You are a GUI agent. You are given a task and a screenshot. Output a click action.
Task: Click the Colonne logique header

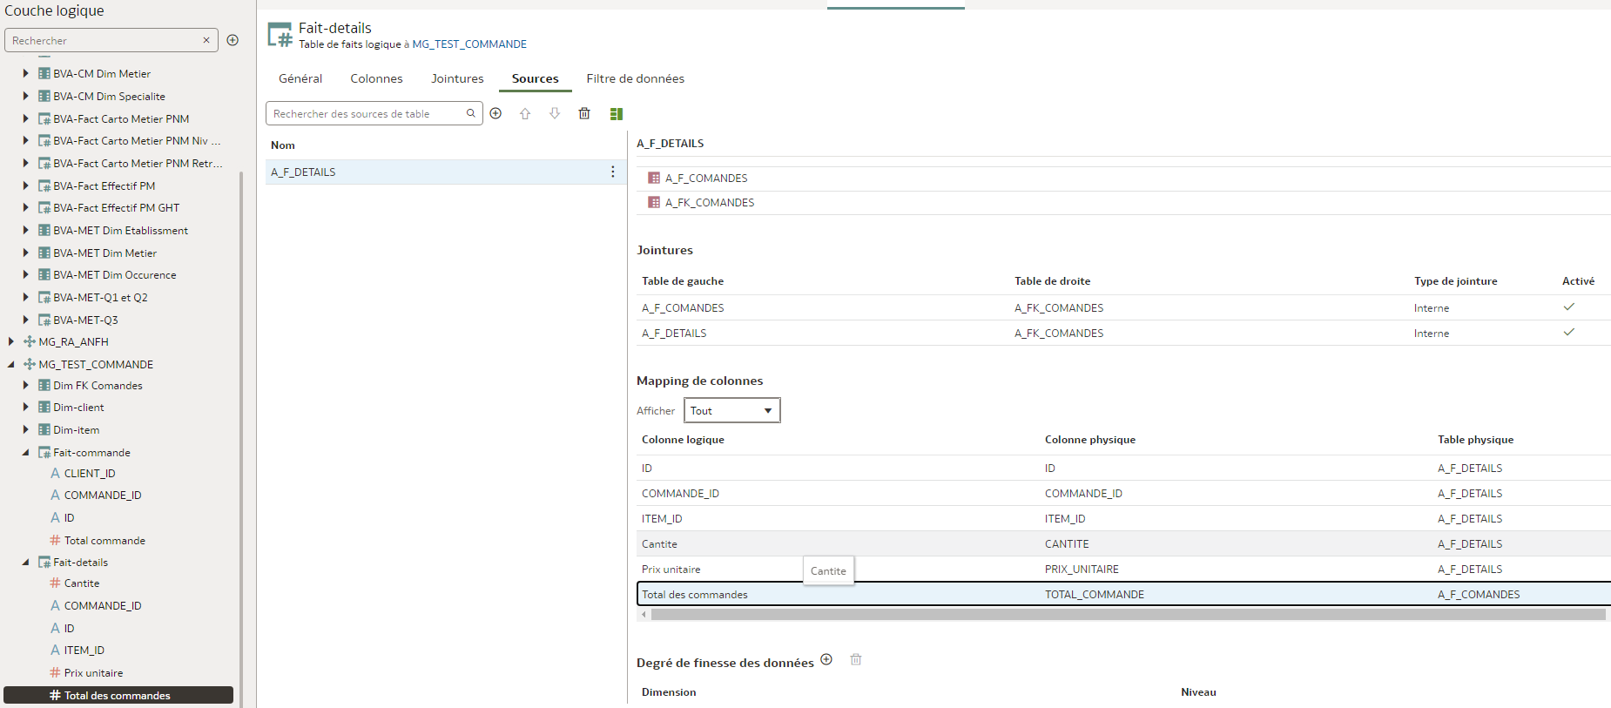[x=683, y=439]
